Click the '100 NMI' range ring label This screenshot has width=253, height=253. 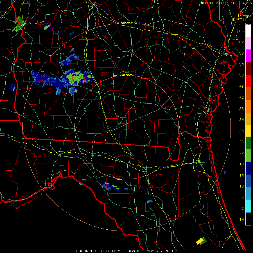click(126, 23)
